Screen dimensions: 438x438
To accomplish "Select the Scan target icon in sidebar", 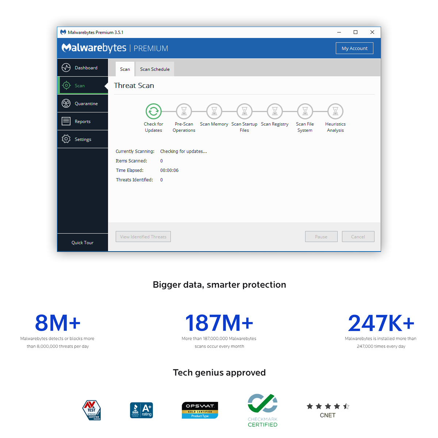I will pos(66,85).
